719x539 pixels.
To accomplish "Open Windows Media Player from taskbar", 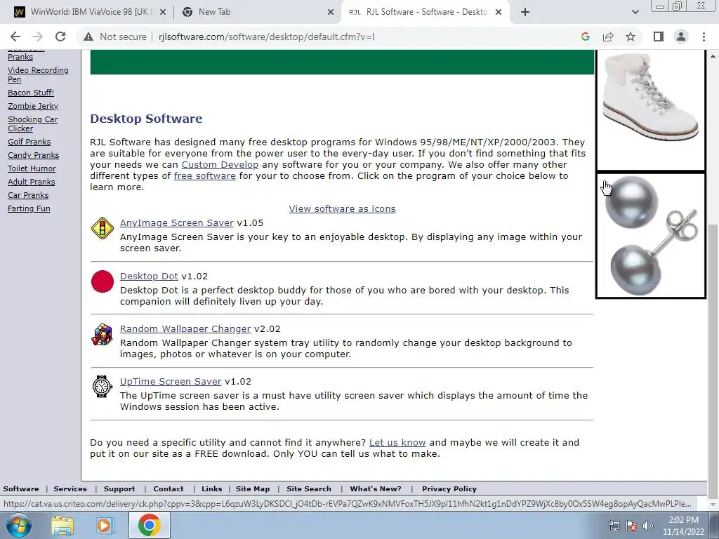I will tap(105, 526).
